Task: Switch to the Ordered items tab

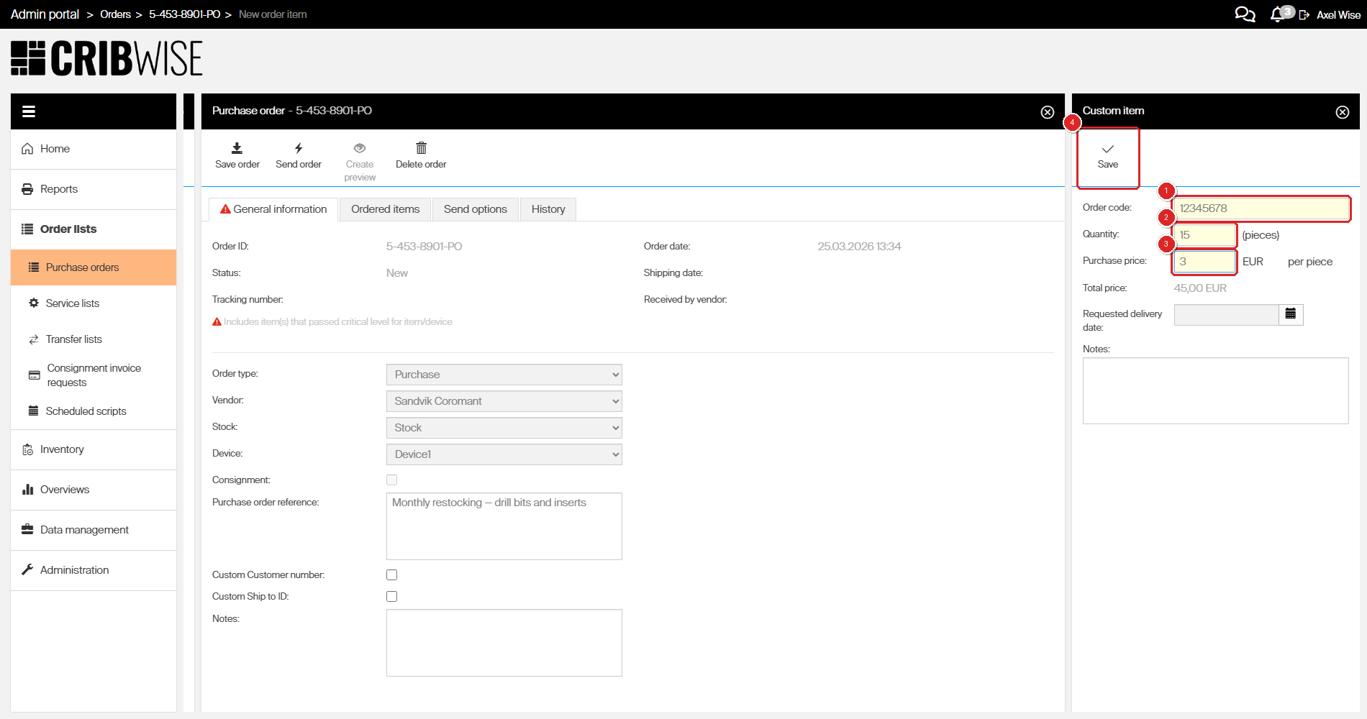Action: (x=385, y=209)
